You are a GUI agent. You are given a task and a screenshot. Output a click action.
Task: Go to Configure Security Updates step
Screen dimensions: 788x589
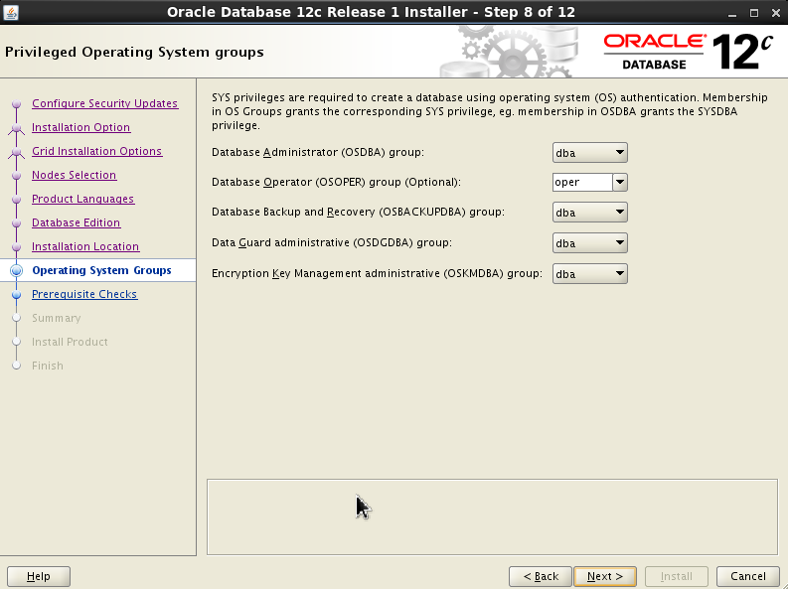click(104, 103)
